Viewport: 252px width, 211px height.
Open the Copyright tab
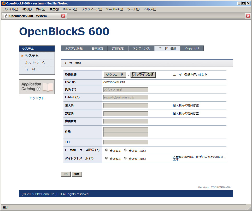coord(192,48)
